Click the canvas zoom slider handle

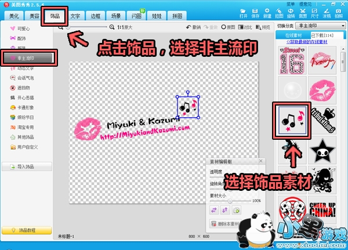coord(68,27)
